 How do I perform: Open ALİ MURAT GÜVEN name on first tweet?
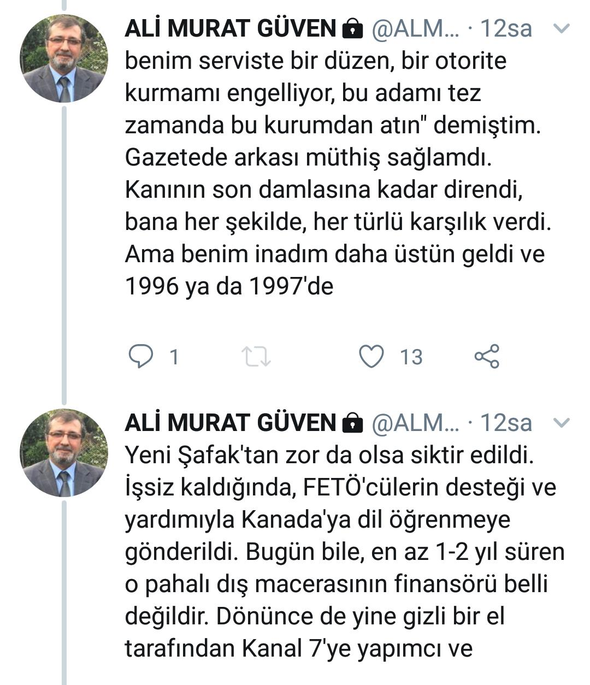click(x=230, y=28)
